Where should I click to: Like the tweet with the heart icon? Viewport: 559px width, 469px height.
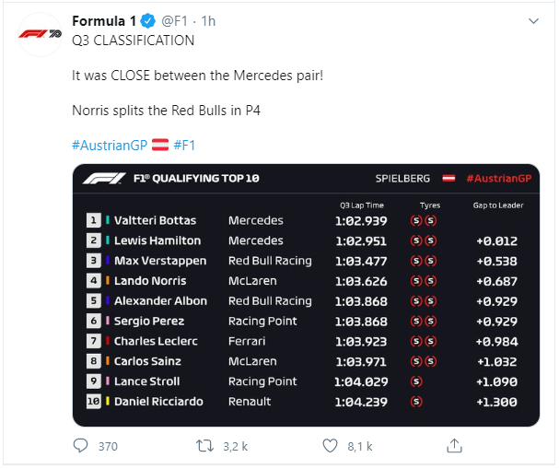click(x=330, y=446)
